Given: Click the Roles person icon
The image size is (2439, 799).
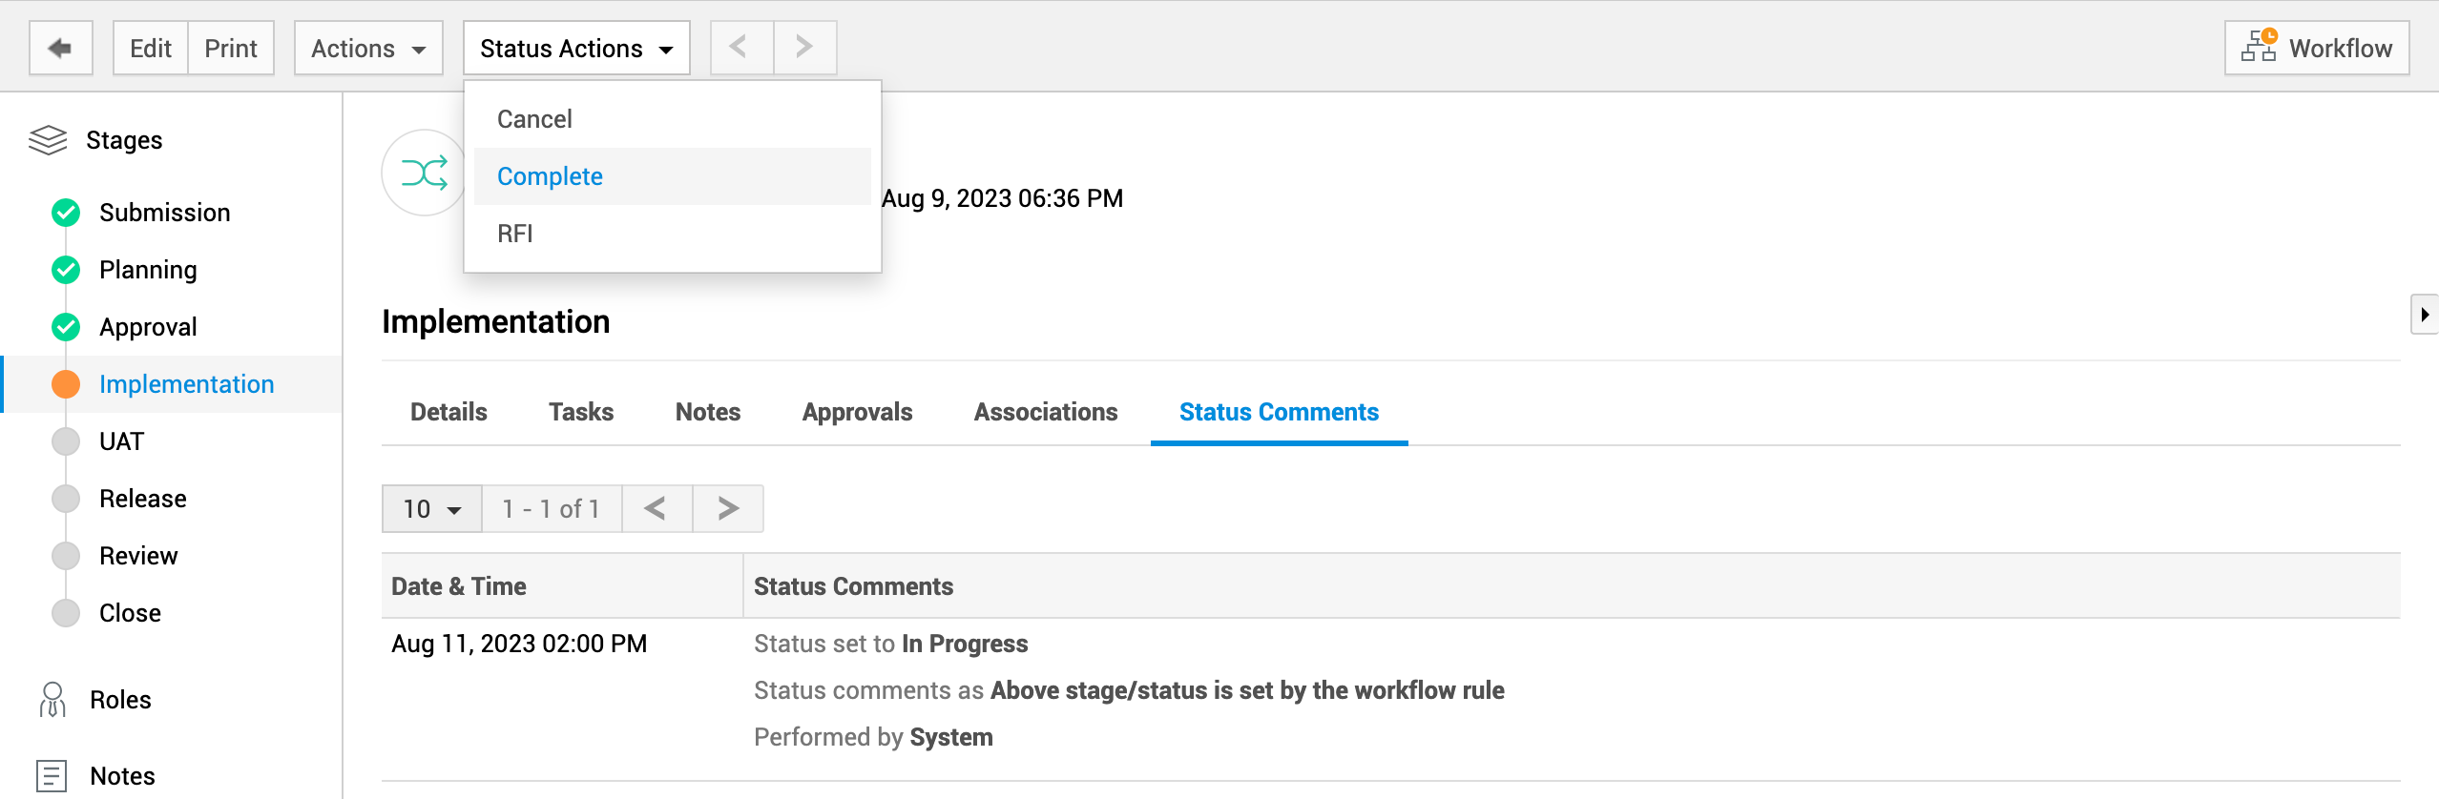Looking at the screenshot, I should (52, 699).
